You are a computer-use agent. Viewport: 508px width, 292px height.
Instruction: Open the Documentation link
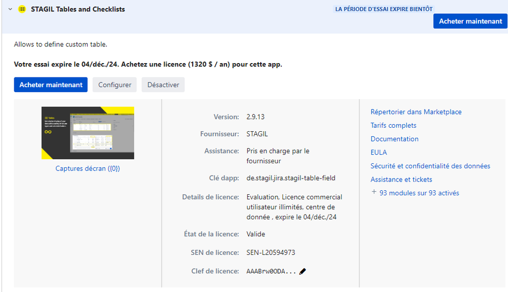[394, 139]
